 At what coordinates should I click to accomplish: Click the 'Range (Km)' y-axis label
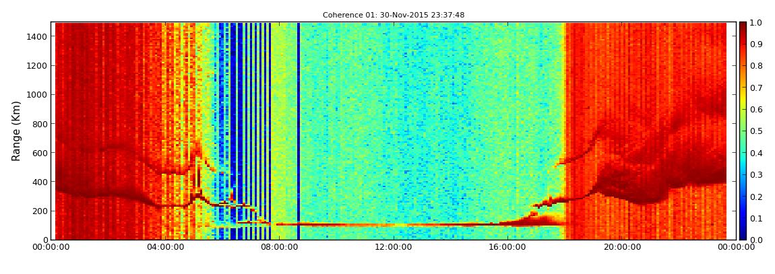point(15,131)
